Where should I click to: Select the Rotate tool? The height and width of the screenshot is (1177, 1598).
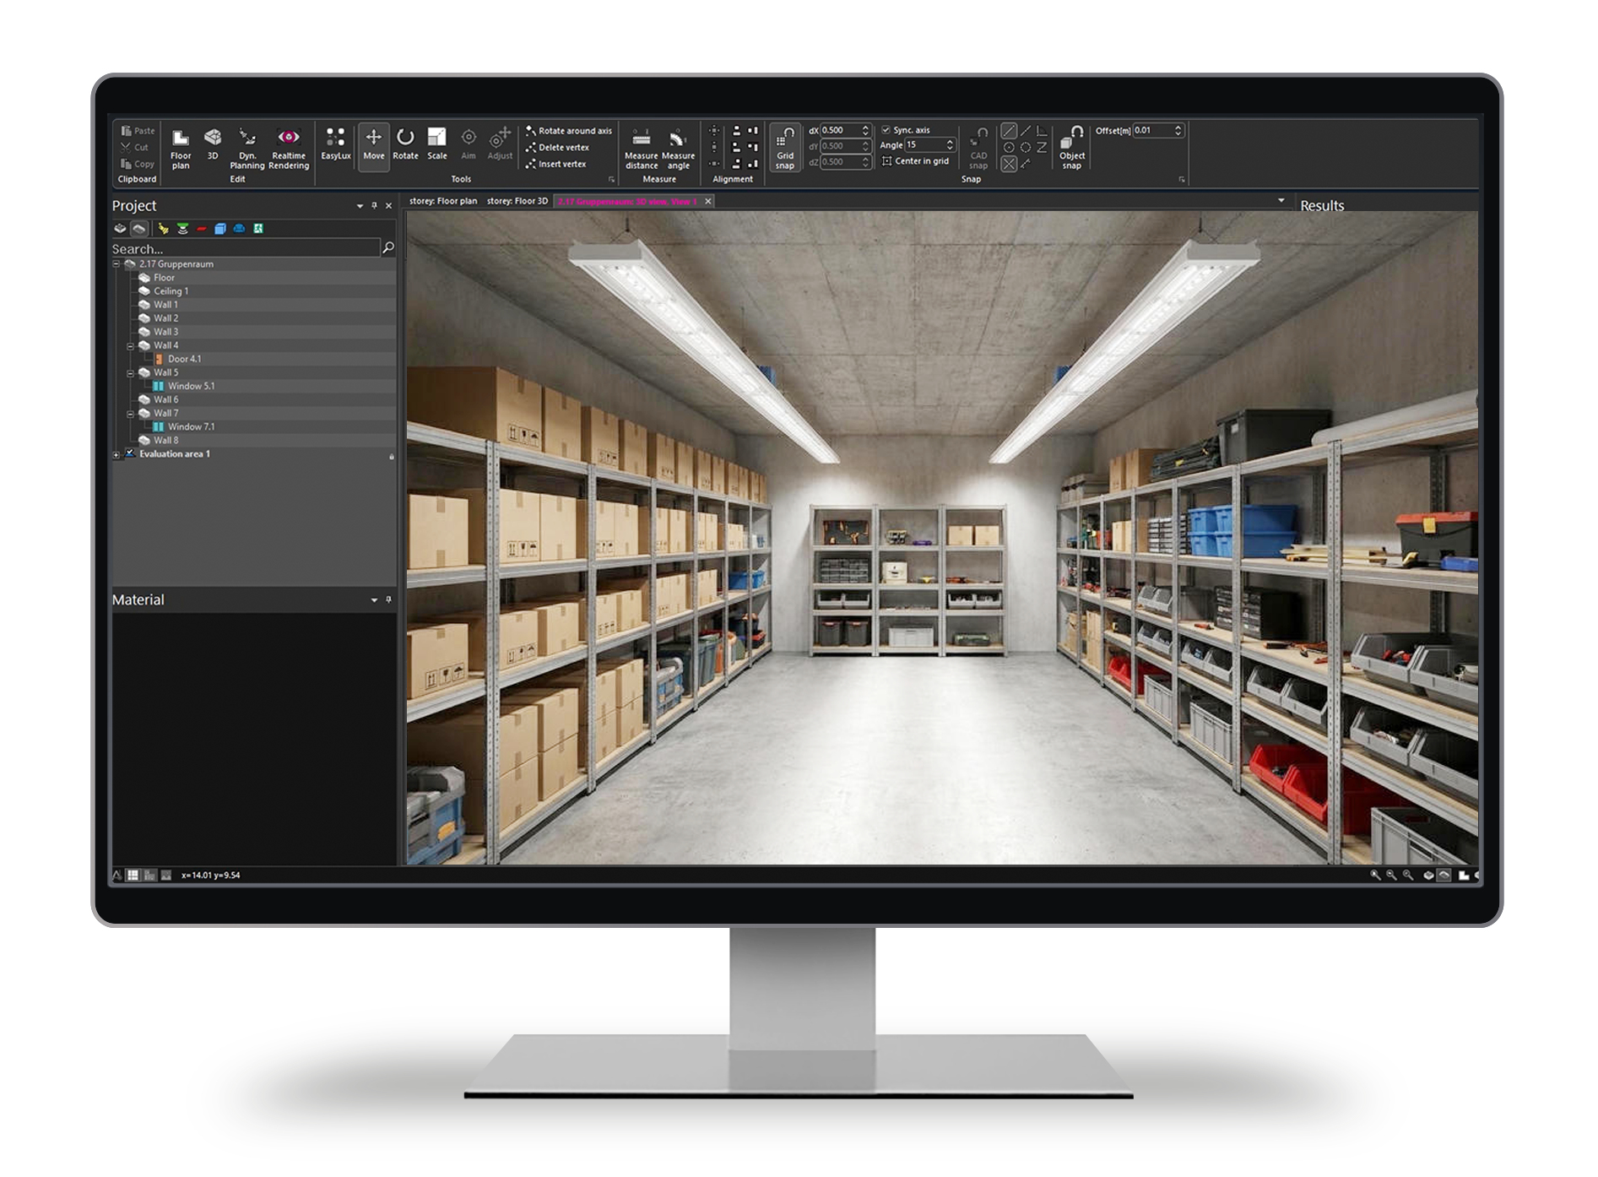(405, 144)
